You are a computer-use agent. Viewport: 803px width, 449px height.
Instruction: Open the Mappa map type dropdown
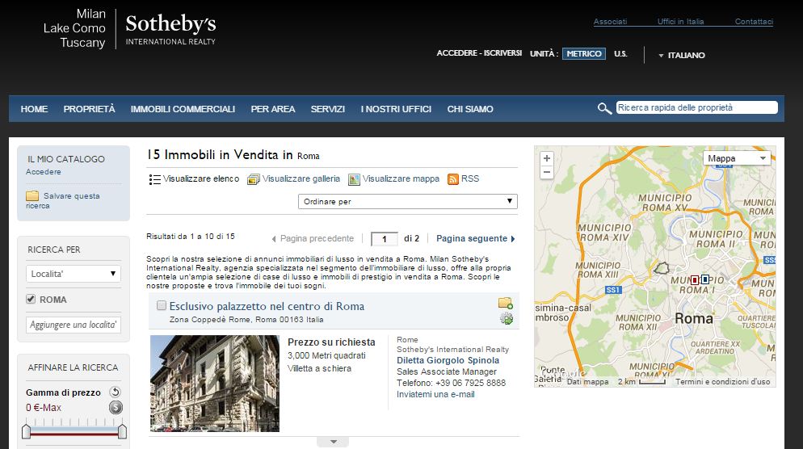pyautogui.click(x=737, y=158)
